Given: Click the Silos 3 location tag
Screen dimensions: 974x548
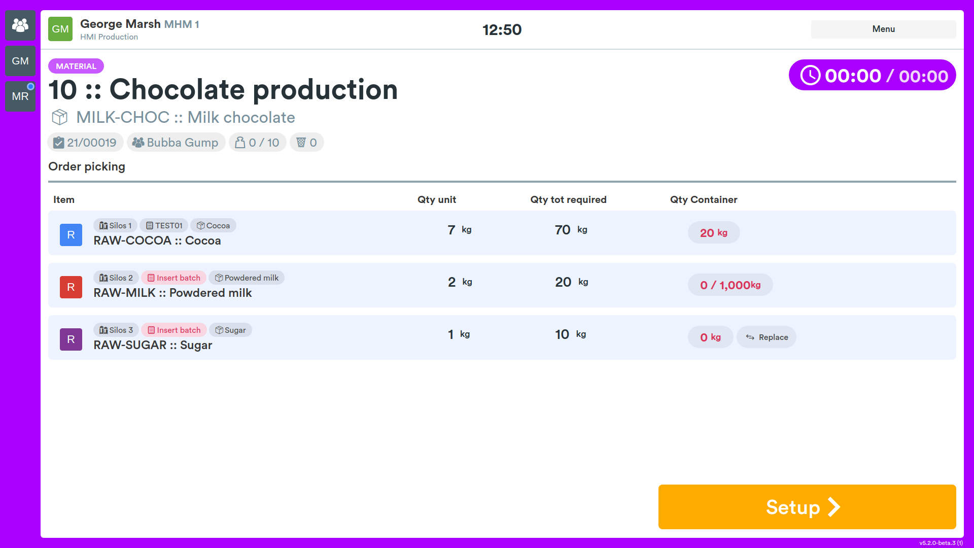Looking at the screenshot, I should (x=116, y=330).
